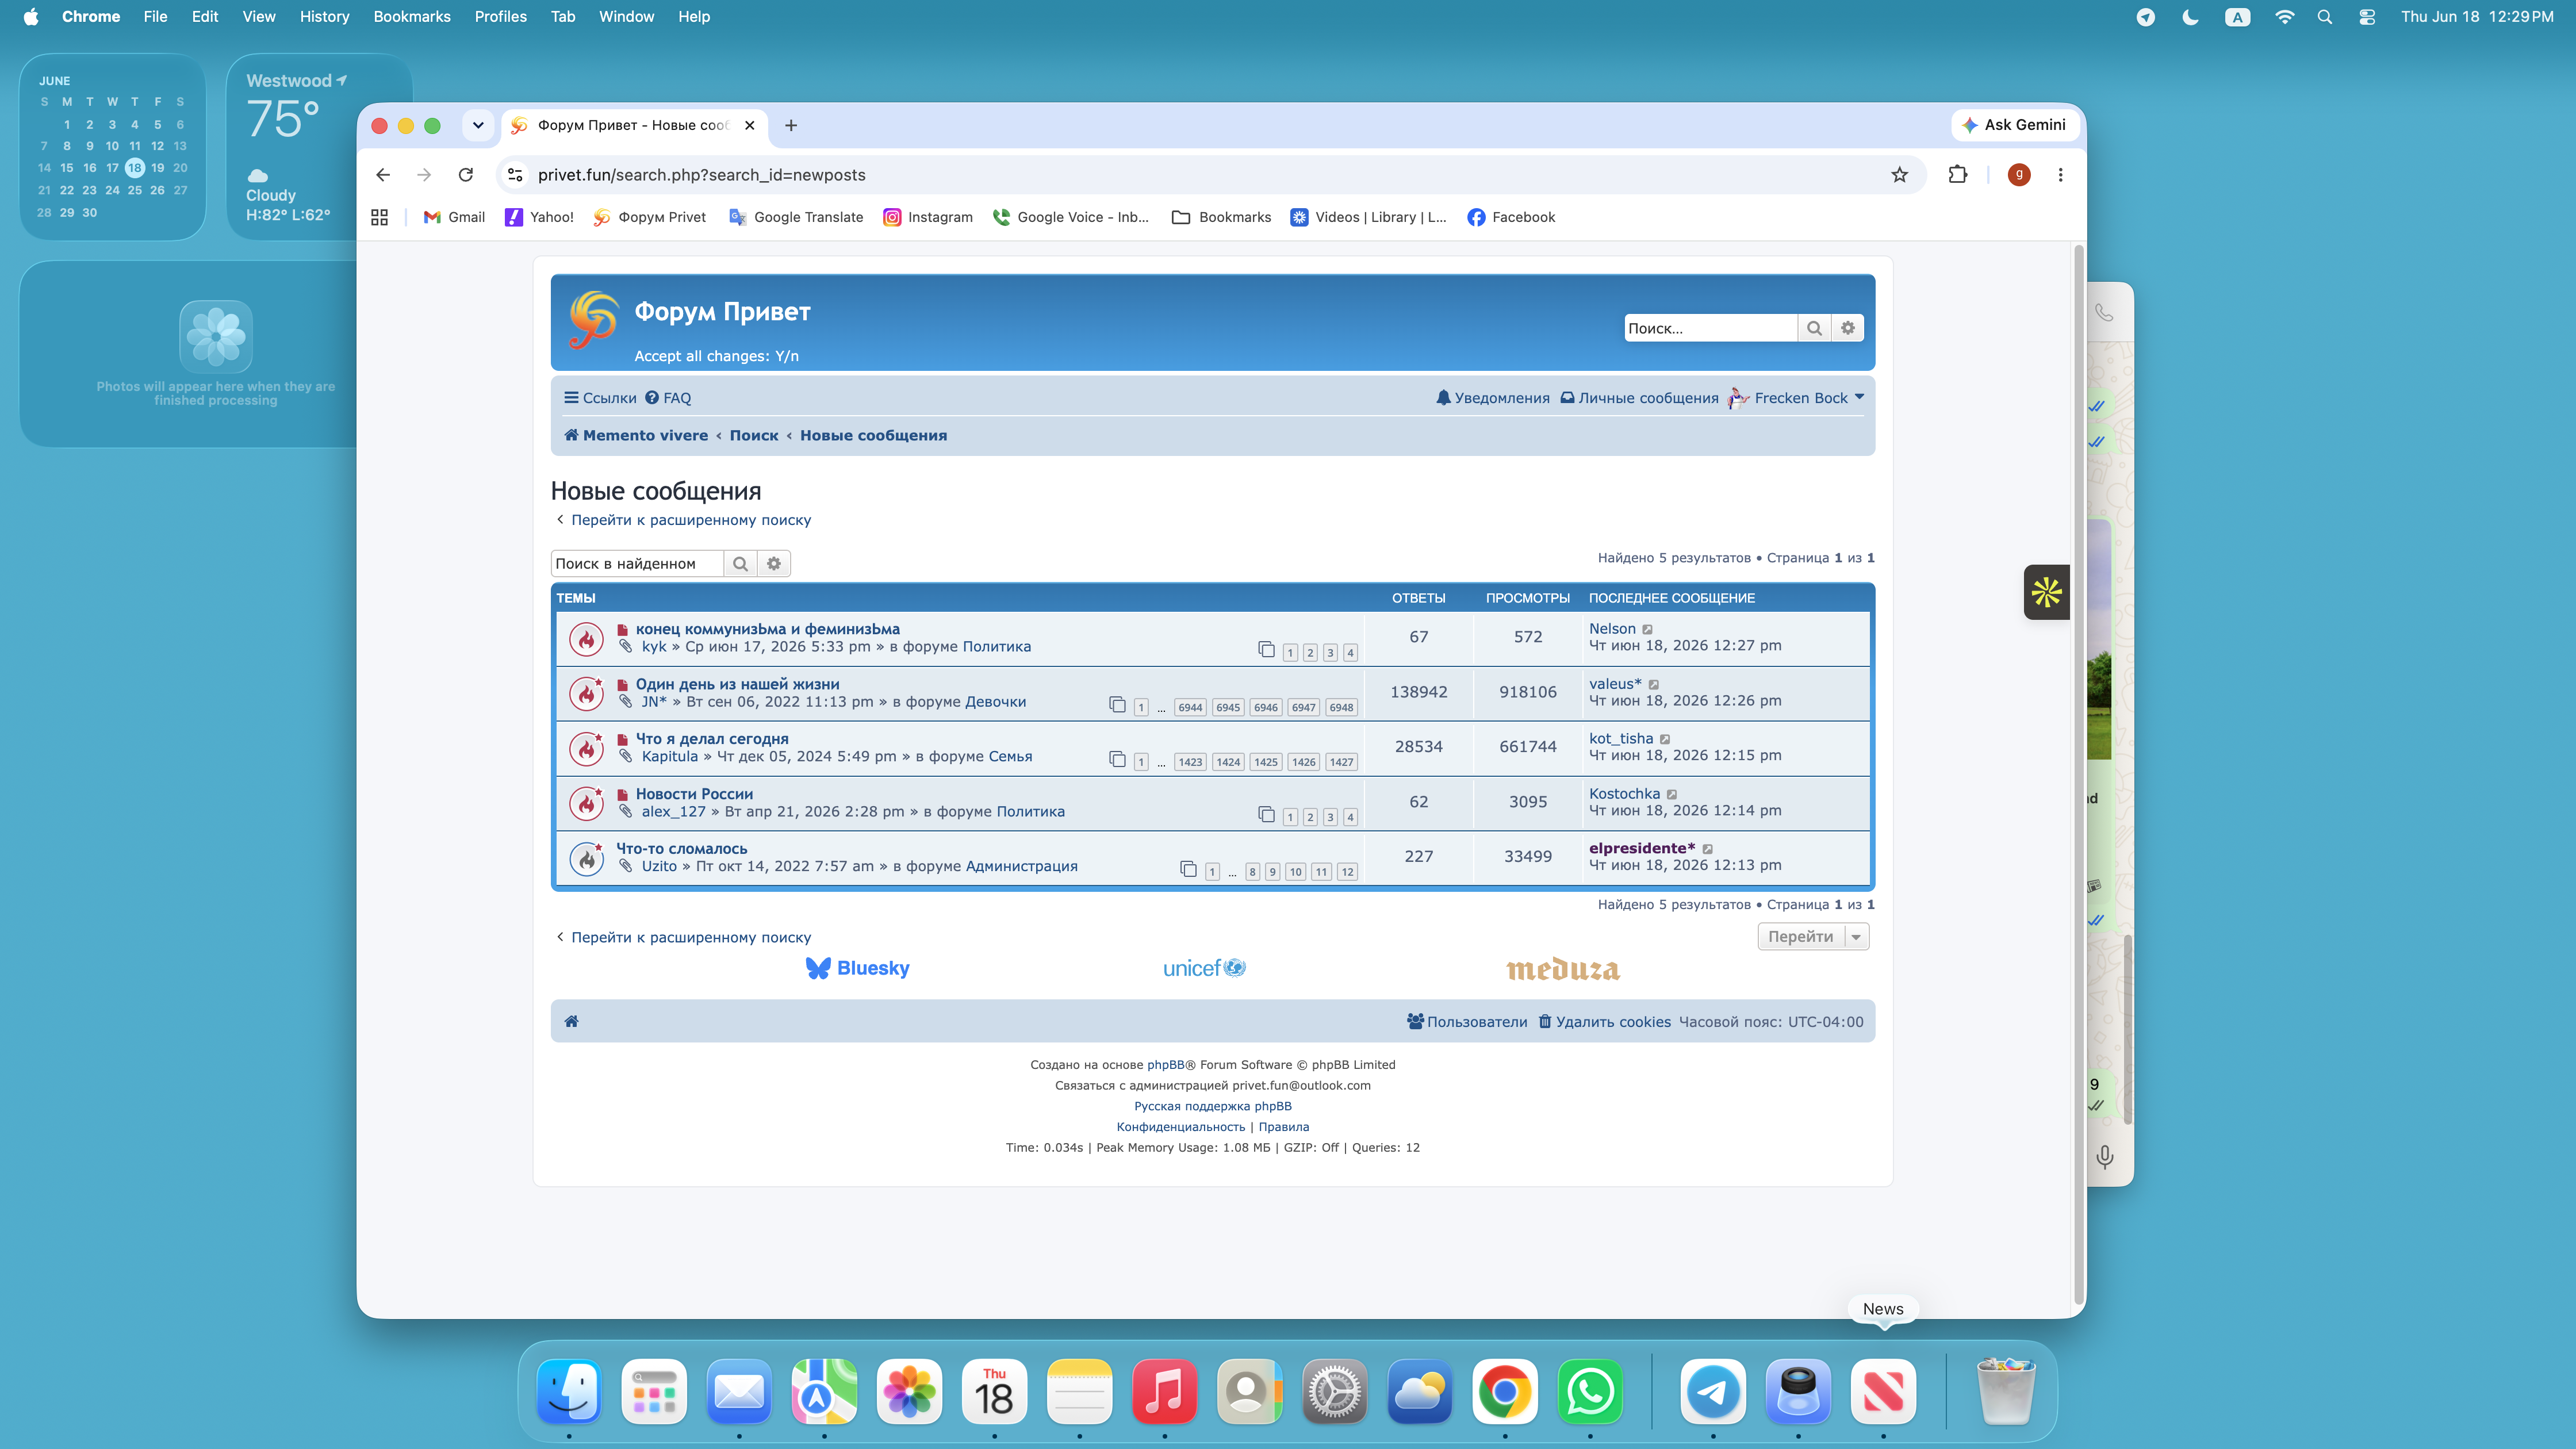The width and height of the screenshot is (2576, 1449).
Task: Jump to Kostochka's latest post icon
Action: (1672, 794)
